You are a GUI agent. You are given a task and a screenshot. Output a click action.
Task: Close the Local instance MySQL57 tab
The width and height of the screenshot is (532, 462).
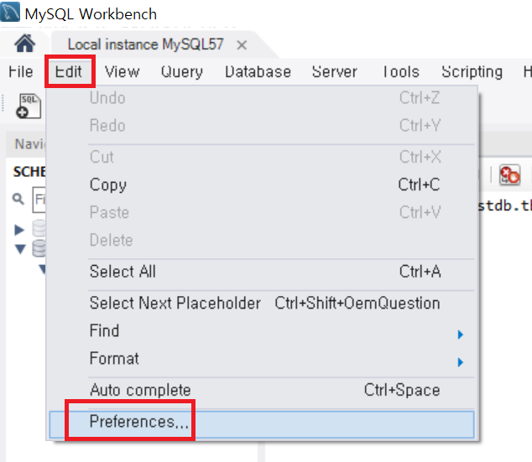[x=242, y=45]
